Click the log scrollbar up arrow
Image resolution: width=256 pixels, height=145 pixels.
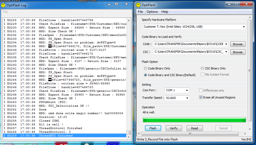pos(129,20)
